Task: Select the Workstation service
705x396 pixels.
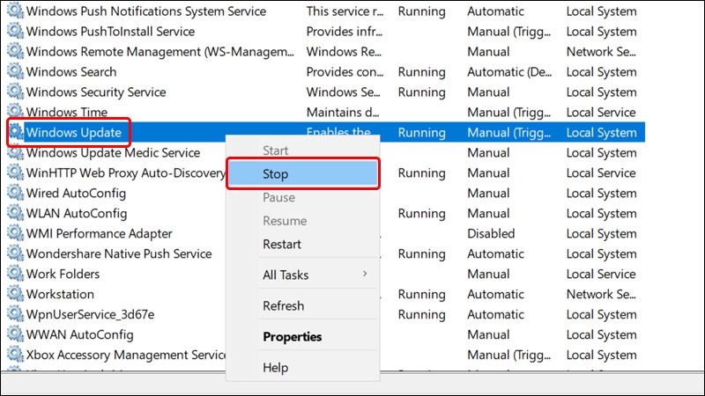Action: coord(60,294)
